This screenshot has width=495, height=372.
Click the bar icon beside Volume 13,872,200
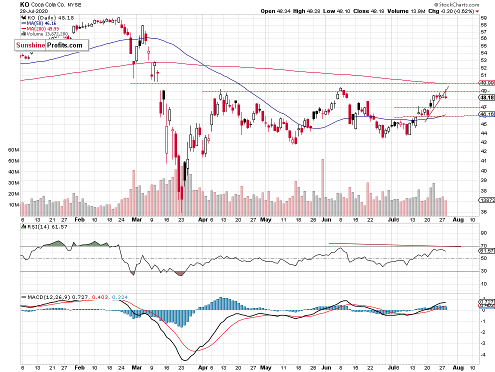(23, 34)
